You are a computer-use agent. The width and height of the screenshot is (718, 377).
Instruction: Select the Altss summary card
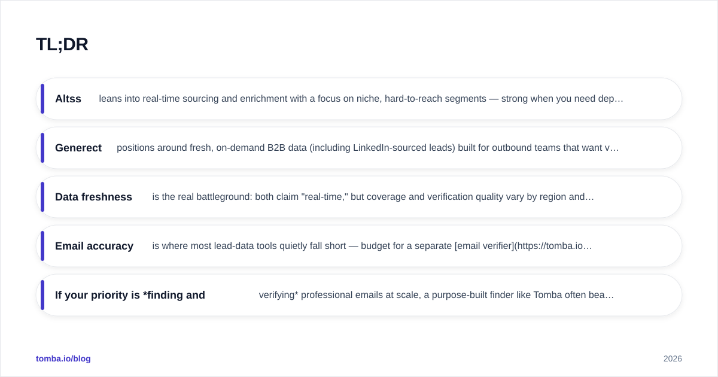[x=359, y=99]
